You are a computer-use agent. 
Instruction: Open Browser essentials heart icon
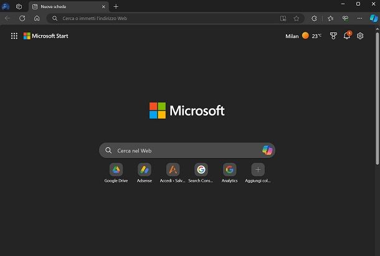tap(345, 19)
